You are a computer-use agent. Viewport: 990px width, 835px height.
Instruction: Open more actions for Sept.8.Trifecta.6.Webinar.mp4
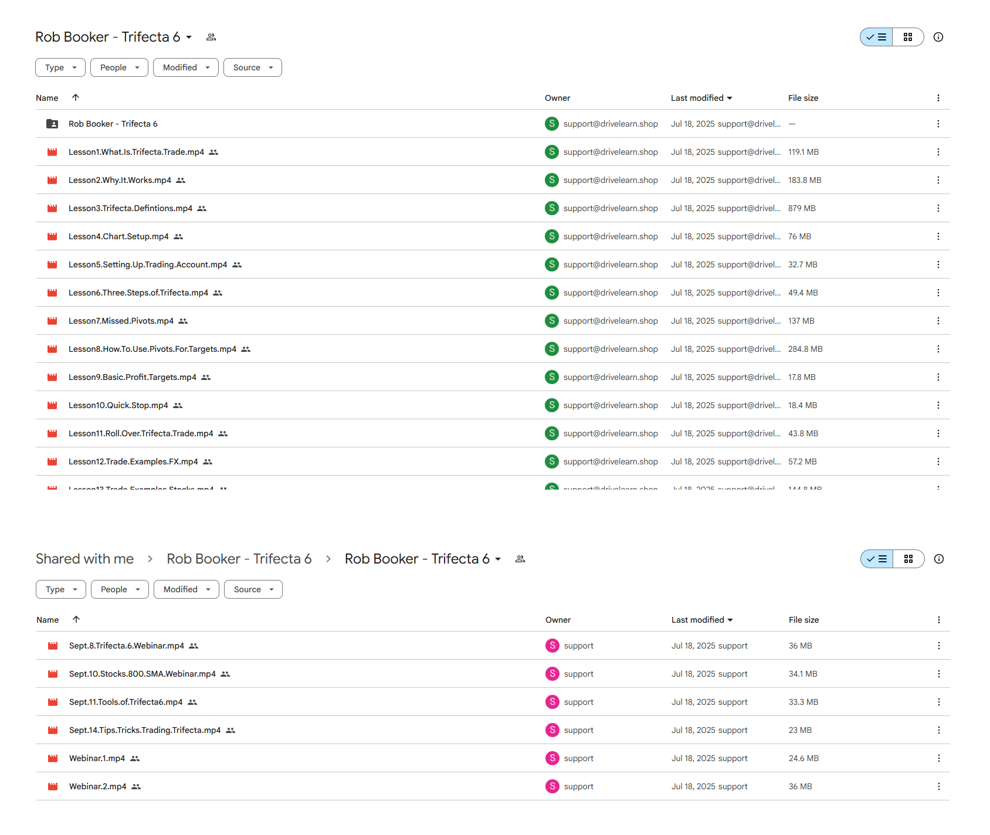point(939,646)
